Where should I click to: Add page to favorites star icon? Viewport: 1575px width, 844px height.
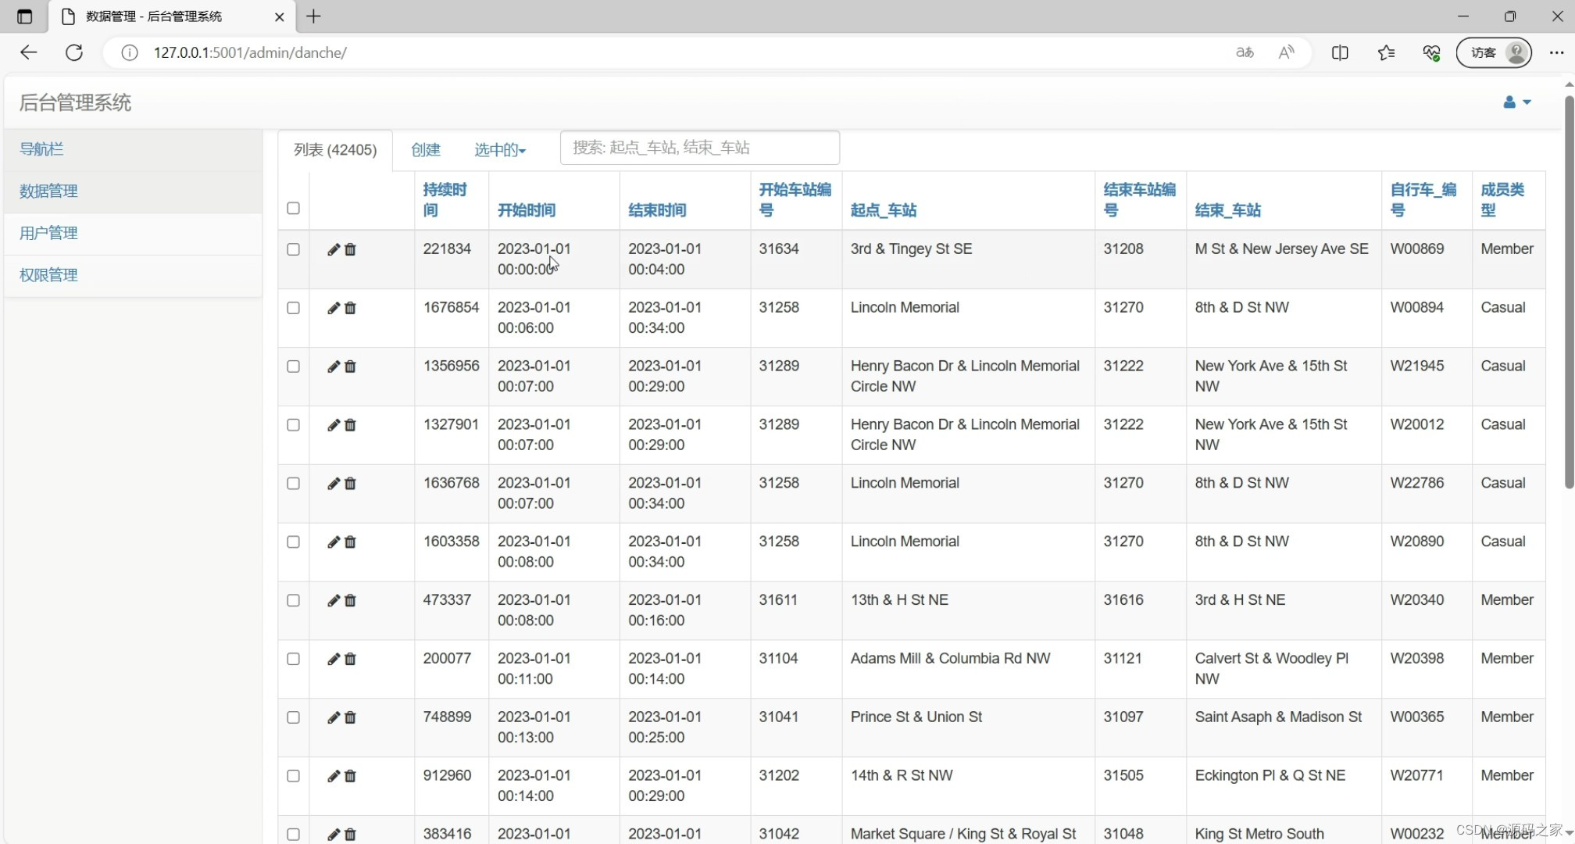[1386, 52]
